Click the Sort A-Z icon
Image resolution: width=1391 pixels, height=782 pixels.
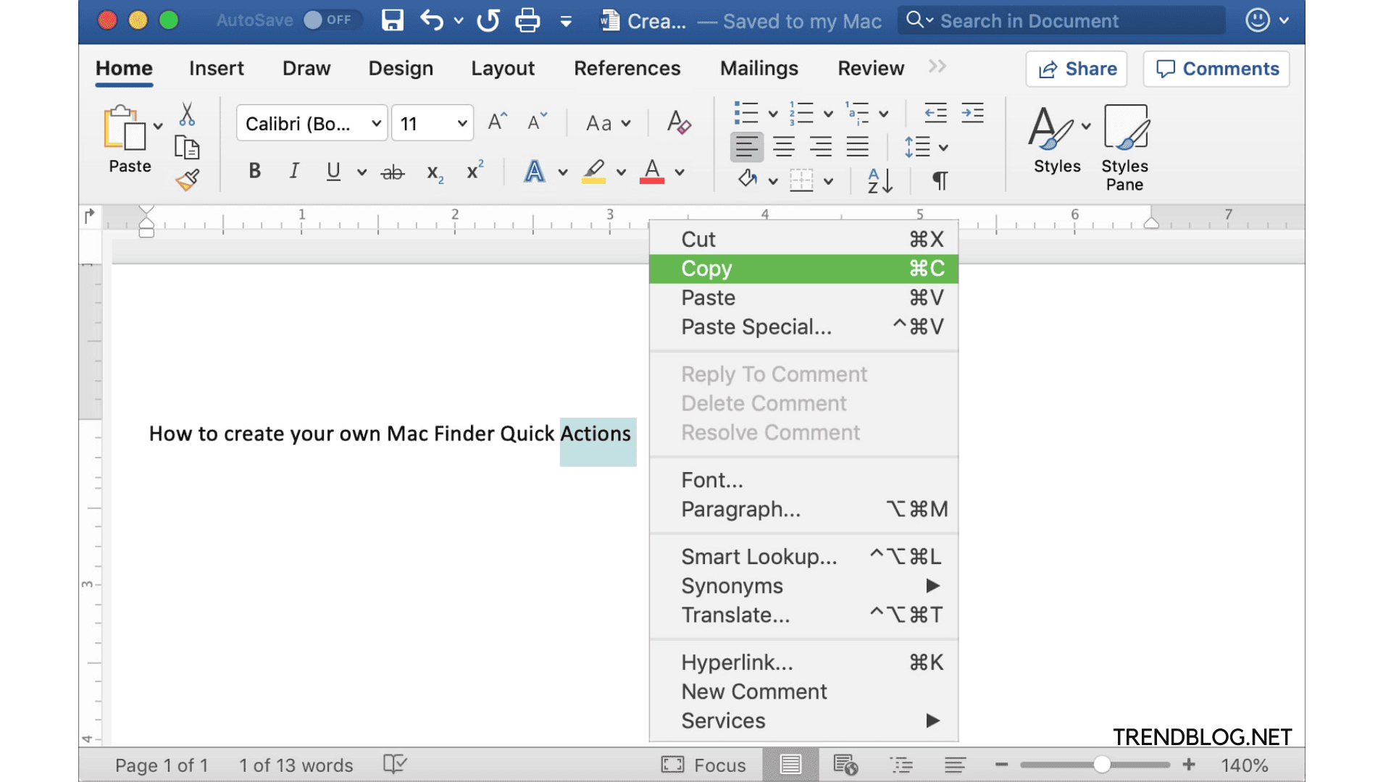(x=878, y=181)
